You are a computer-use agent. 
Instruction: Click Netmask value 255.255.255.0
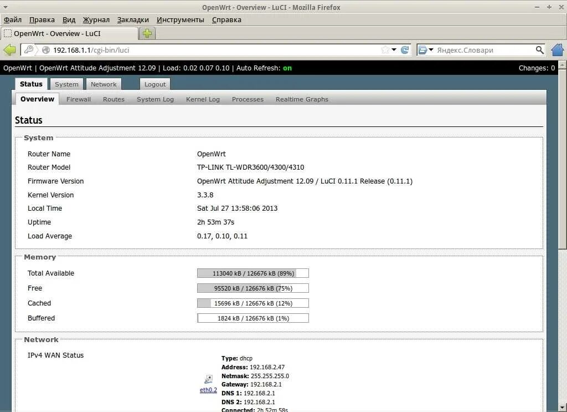tap(270, 376)
